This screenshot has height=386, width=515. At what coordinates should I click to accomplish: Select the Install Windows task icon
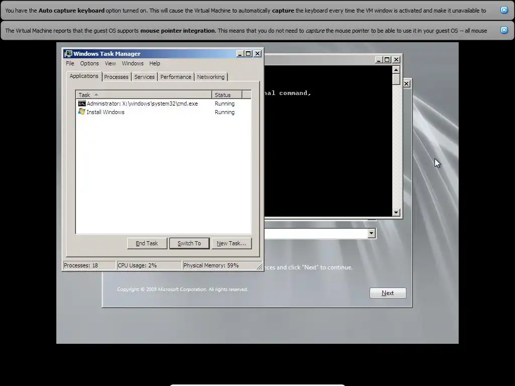[82, 112]
